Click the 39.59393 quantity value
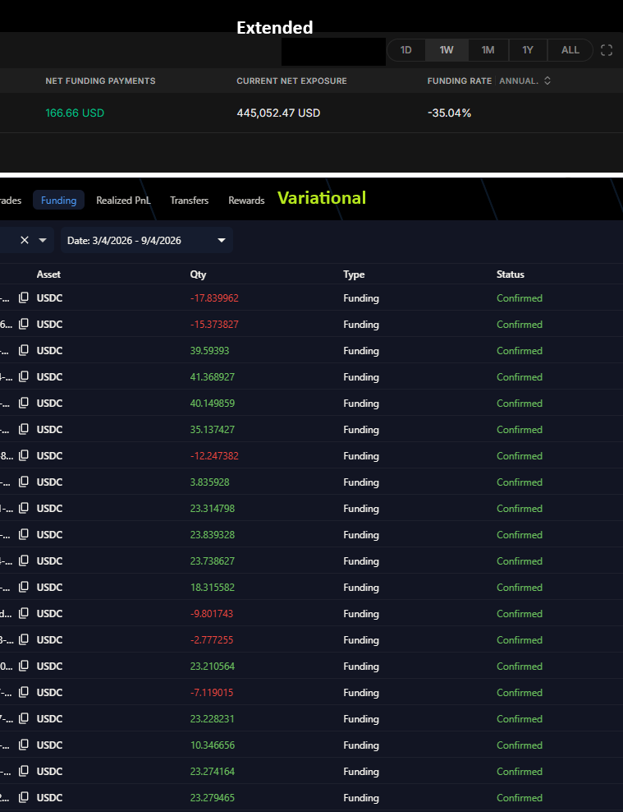 (x=209, y=351)
